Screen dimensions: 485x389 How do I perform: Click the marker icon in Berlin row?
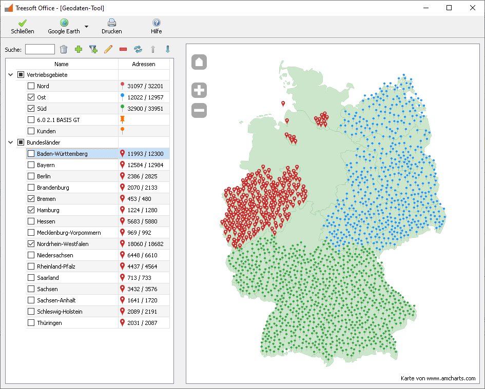pos(123,176)
